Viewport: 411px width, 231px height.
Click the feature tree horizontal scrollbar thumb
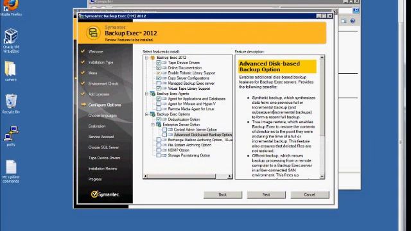pyautogui.click(x=182, y=176)
